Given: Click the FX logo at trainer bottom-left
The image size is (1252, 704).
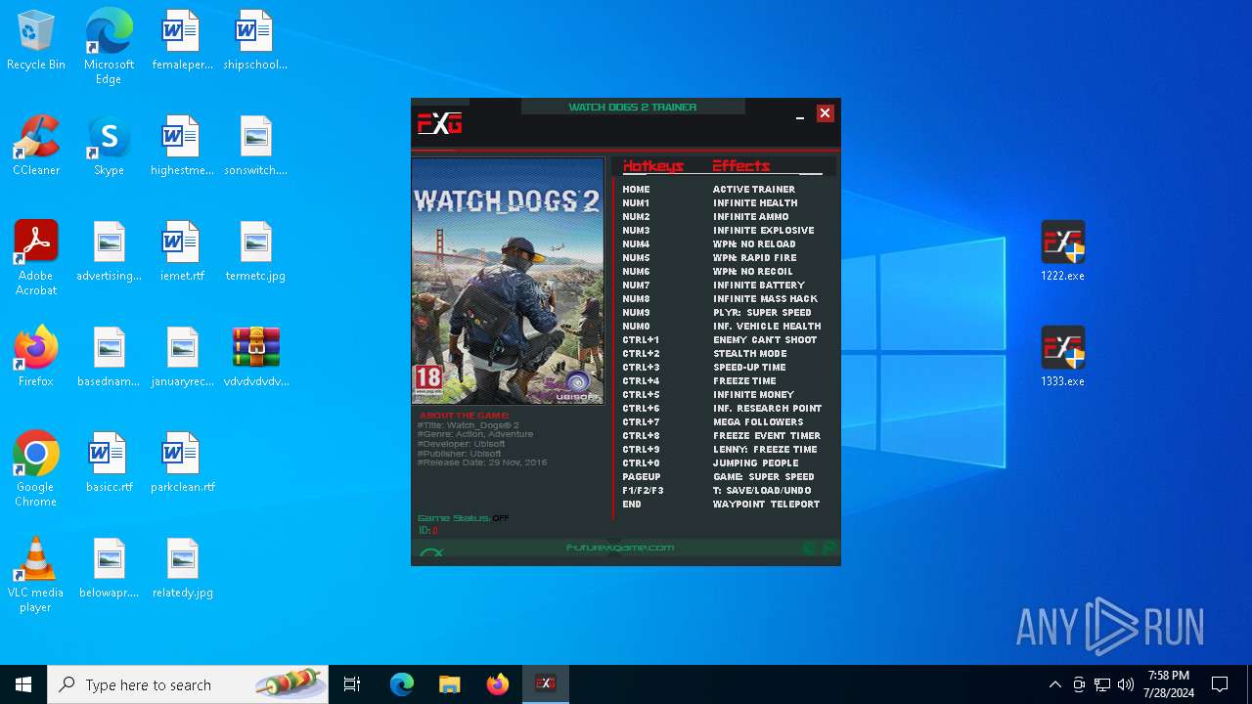Looking at the screenshot, I should [x=431, y=552].
